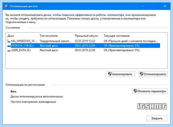The width and height of the screenshot is (173, 127).
Task: Click the fragmentation status in the HITACHI_1TB row
Action: pyautogui.click(x=122, y=46)
